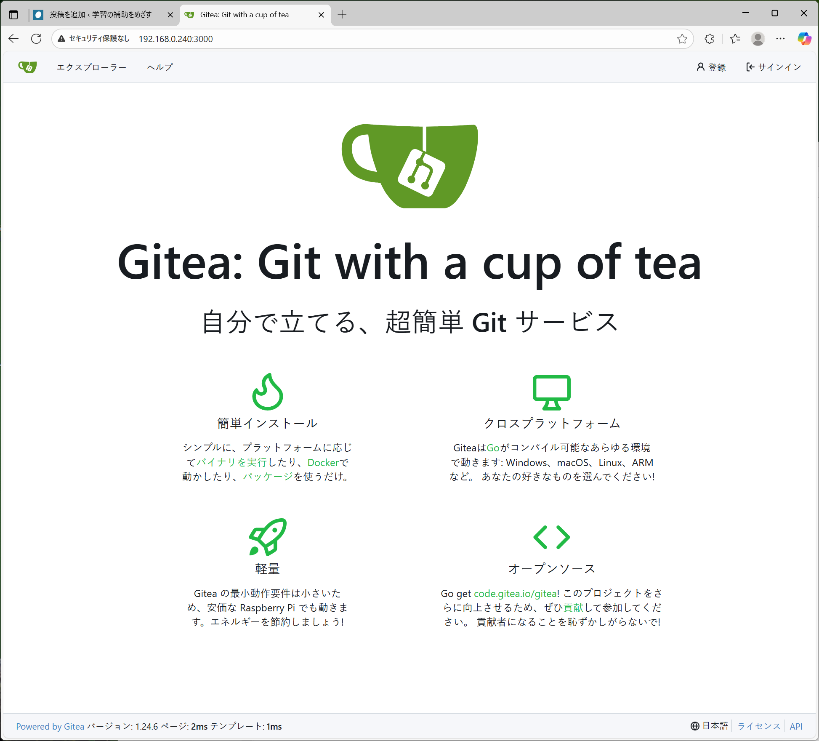
Task: Open the 日本語 language selector
Action: point(710,726)
